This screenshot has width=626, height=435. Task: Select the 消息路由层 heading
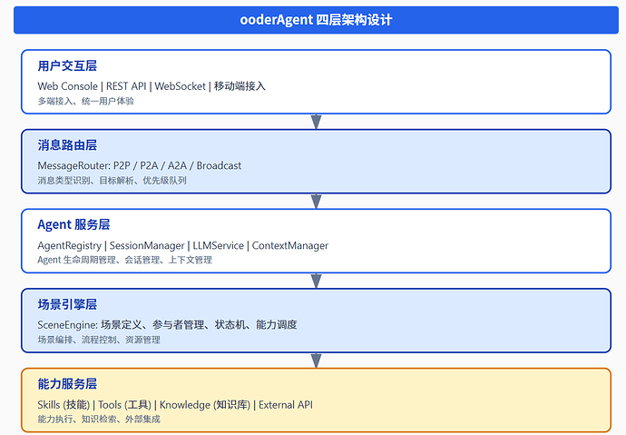tap(67, 145)
